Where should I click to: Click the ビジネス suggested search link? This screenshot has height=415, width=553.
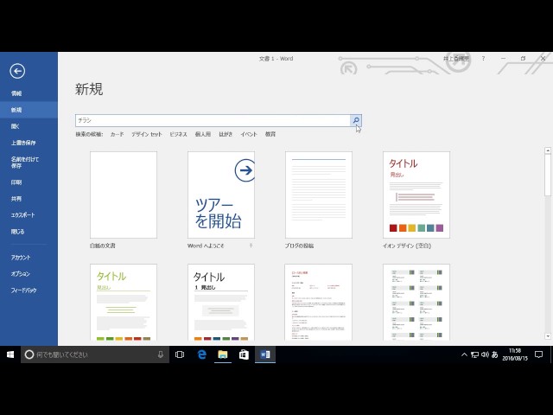tap(178, 134)
